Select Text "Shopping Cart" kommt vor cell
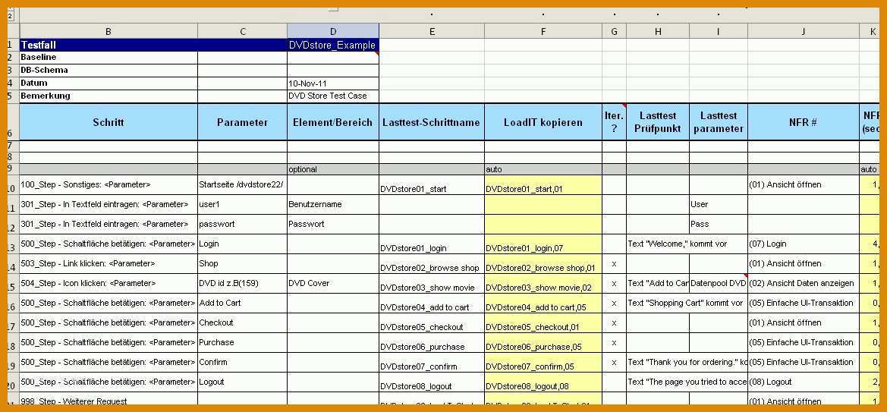The width and height of the screenshot is (887, 412). [658, 303]
